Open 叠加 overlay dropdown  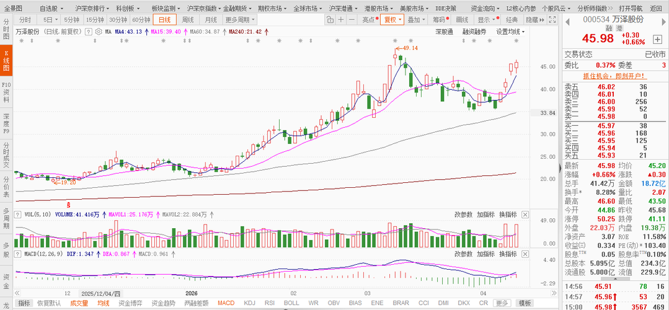tap(417, 20)
